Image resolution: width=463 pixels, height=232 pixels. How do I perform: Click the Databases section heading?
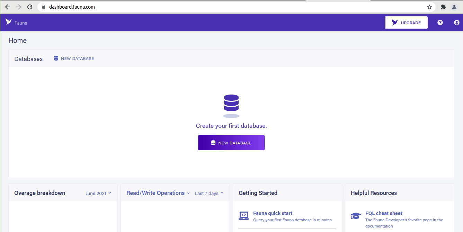(28, 59)
